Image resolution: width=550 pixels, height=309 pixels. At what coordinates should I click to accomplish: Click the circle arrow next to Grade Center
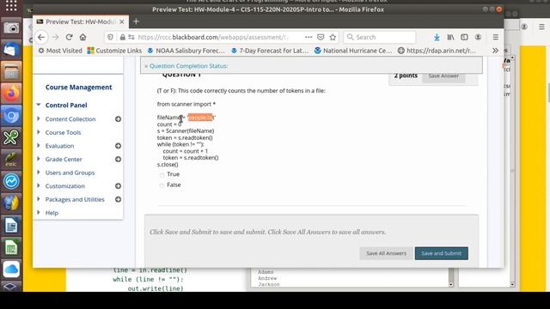[x=119, y=159]
